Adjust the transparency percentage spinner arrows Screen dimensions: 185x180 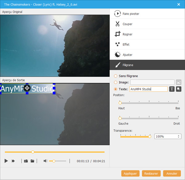tap(179, 136)
